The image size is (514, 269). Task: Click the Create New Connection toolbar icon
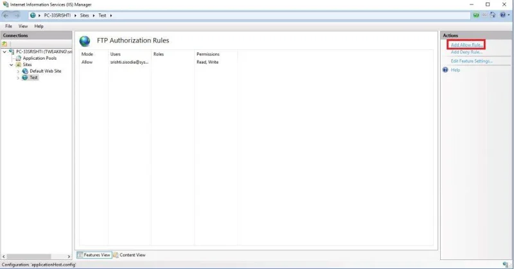[4, 44]
